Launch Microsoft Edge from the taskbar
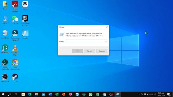173x97 pixels. tap(30, 94)
